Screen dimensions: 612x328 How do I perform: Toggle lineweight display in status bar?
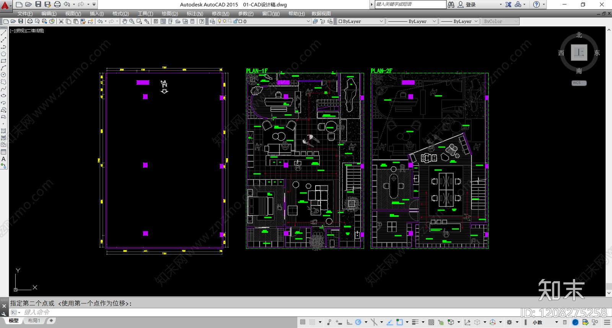415,322
